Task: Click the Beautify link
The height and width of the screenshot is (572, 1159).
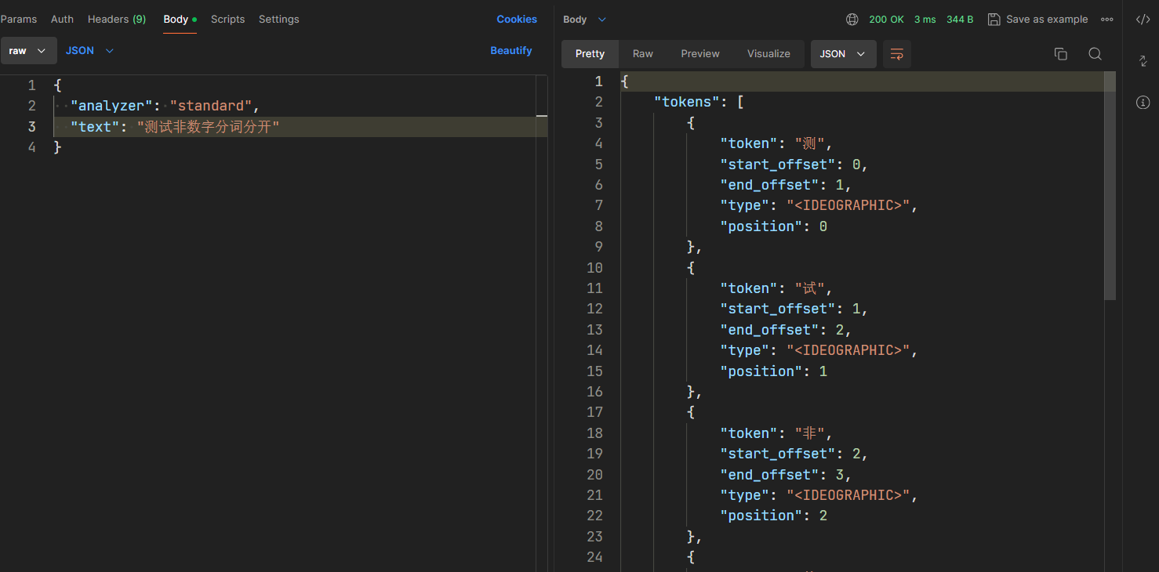Action: tap(511, 51)
